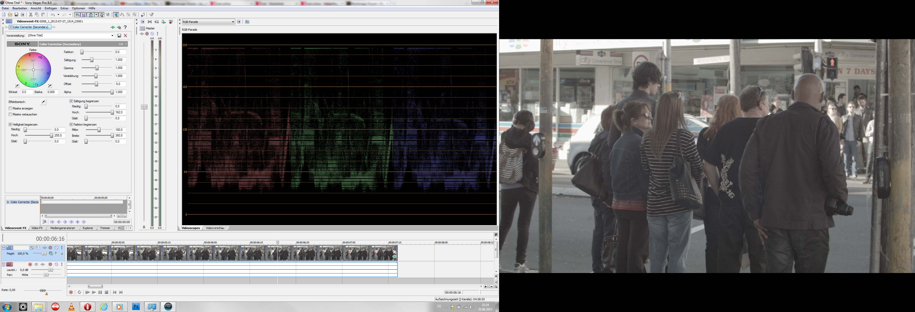The width and height of the screenshot is (915, 312).
Task: Enable Maske anzeigen checkbox
Action: pyautogui.click(x=10, y=108)
